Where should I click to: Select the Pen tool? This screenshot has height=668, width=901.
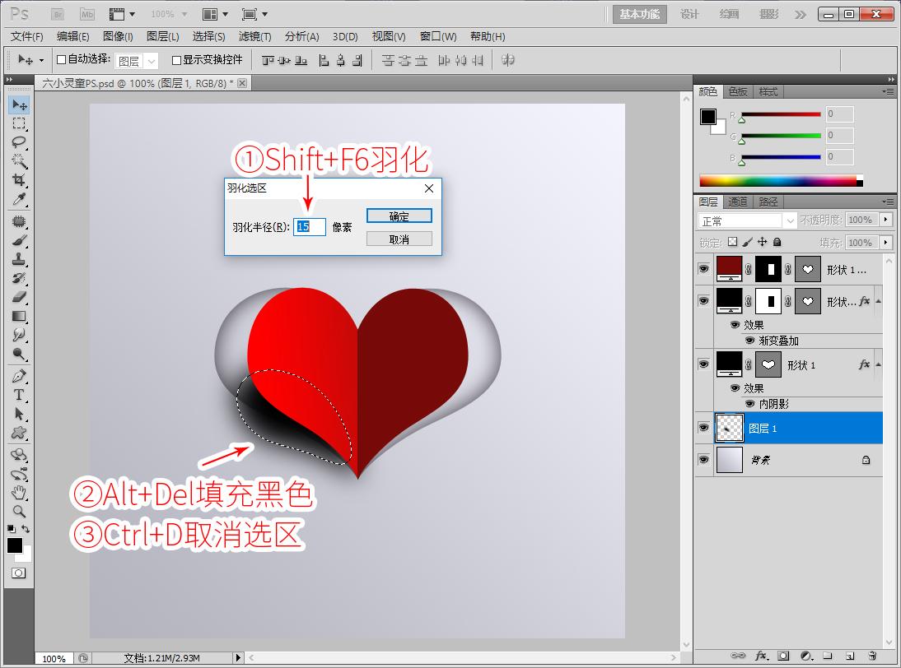[x=19, y=377]
